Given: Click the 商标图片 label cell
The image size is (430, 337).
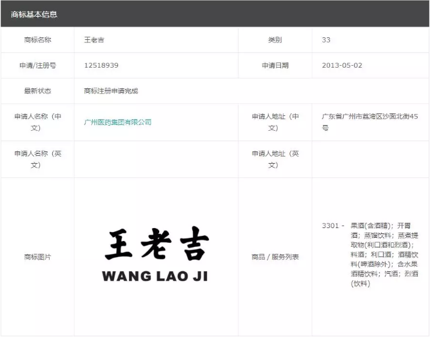Looking at the screenshot, I should [37, 257].
